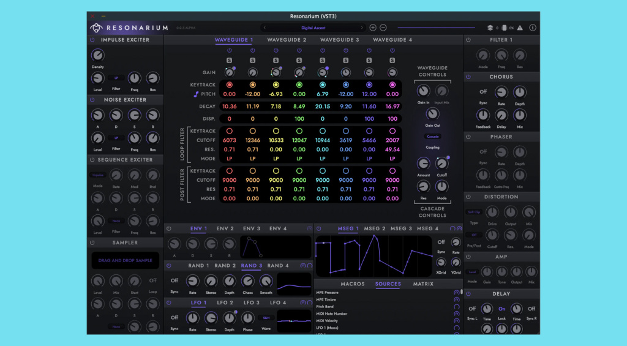Click the warning triangle icon in the header
627x346 pixels.
(x=520, y=28)
